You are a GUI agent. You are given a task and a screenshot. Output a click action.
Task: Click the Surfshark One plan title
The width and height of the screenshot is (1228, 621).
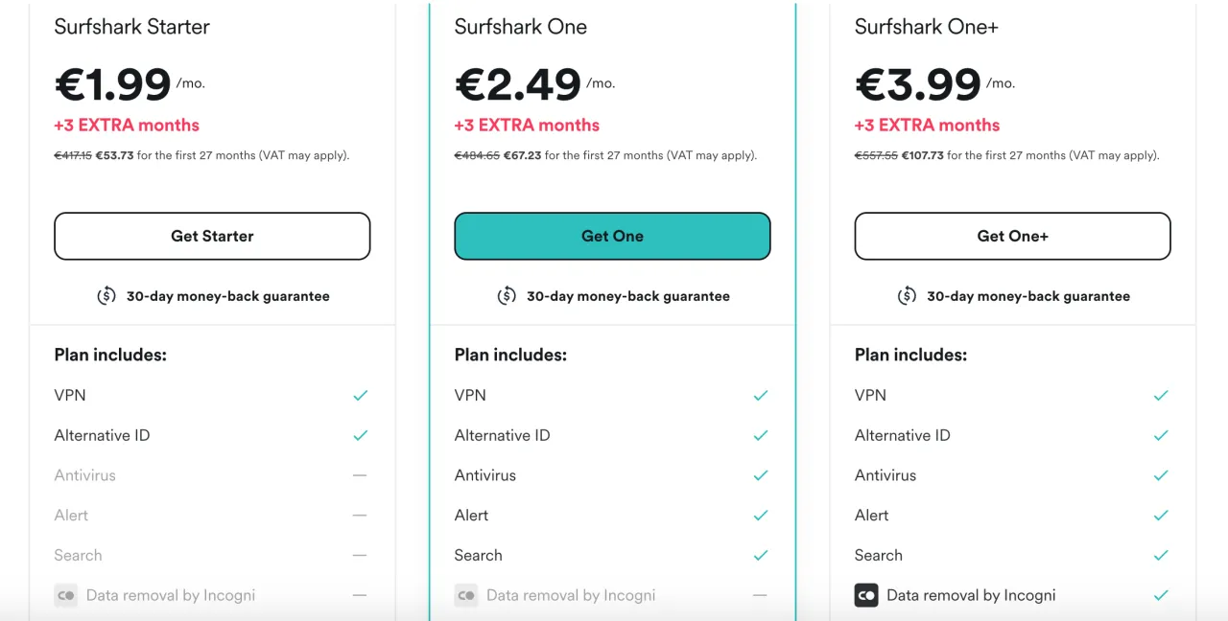click(520, 27)
